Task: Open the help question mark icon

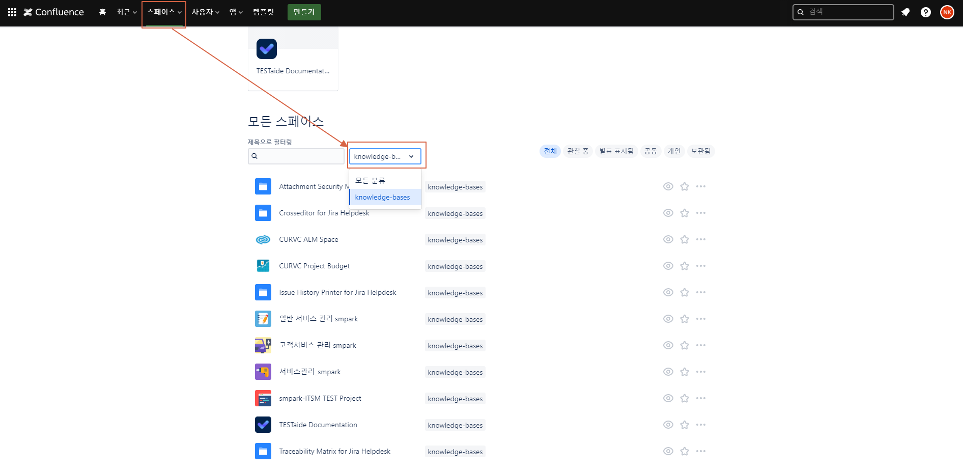Action: 926,12
